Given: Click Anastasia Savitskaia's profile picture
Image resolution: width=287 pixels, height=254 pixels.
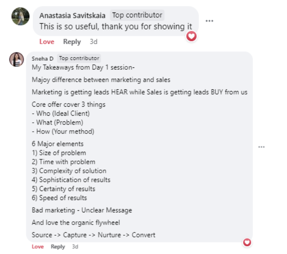Looking at the screenshot, I should [x=21, y=17].
